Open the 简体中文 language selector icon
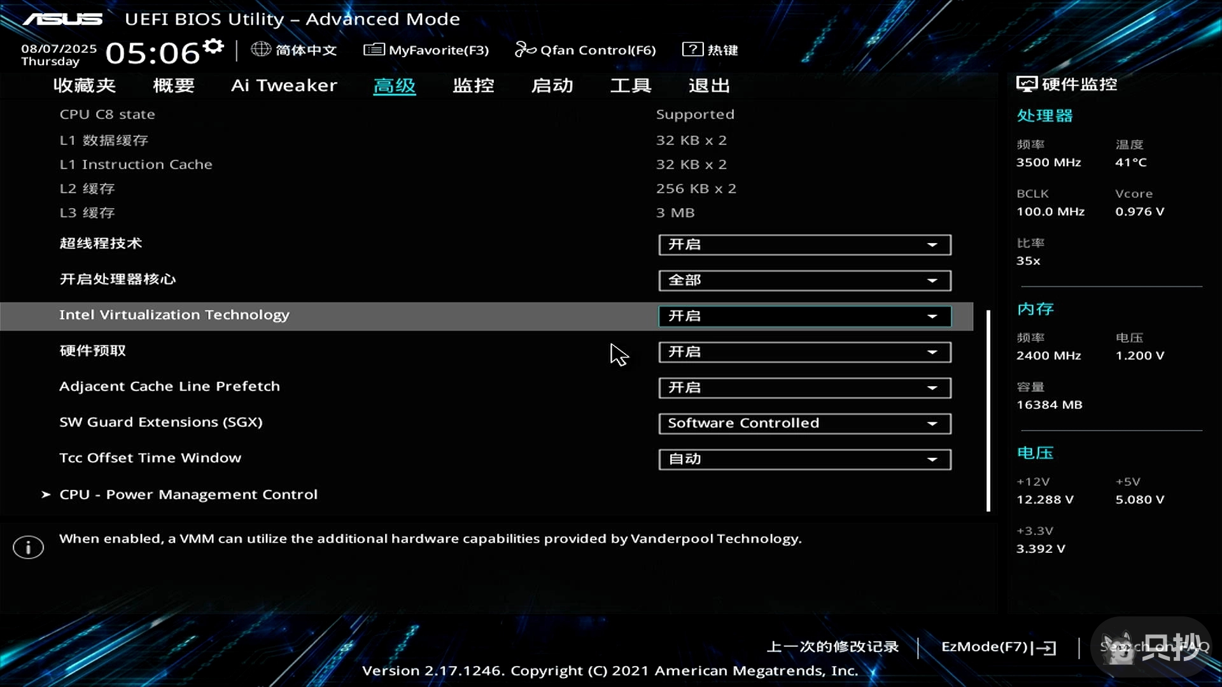The image size is (1222, 687). tap(260, 50)
